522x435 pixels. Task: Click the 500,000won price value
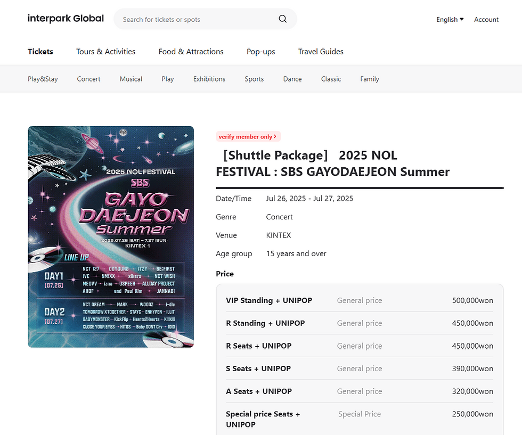[x=472, y=300]
